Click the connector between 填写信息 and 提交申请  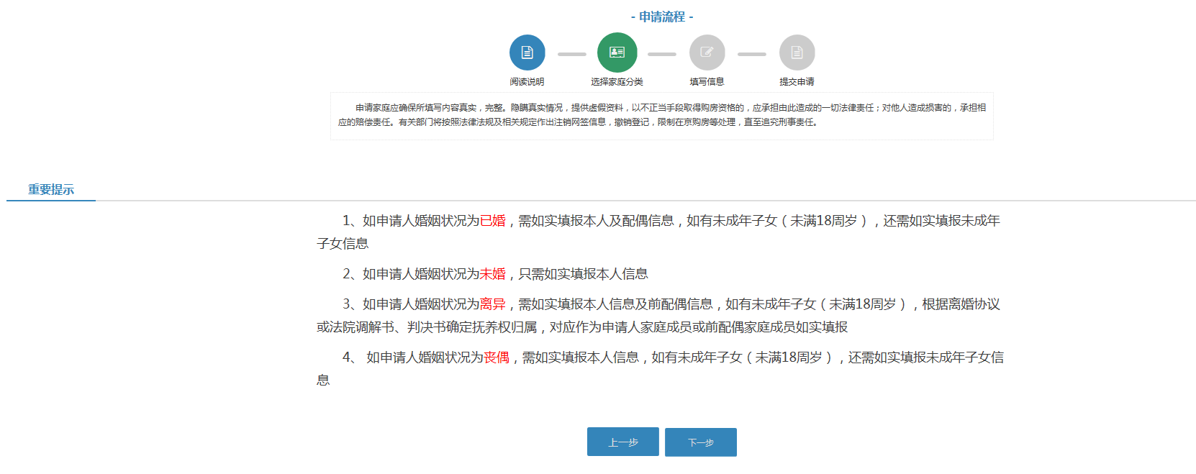(x=752, y=54)
